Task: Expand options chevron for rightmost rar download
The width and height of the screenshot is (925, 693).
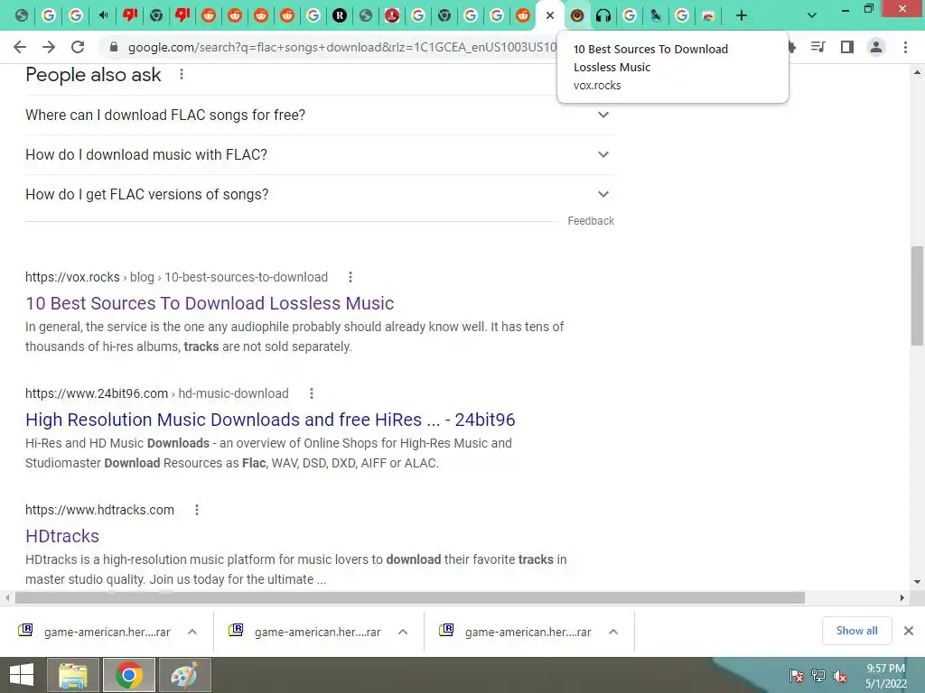Action: point(613,632)
